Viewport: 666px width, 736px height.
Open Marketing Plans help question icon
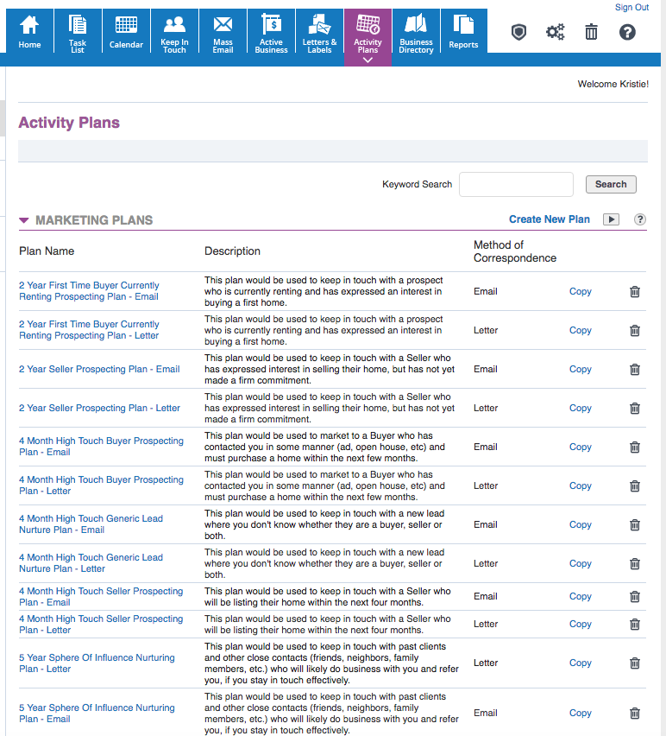(x=640, y=219)
